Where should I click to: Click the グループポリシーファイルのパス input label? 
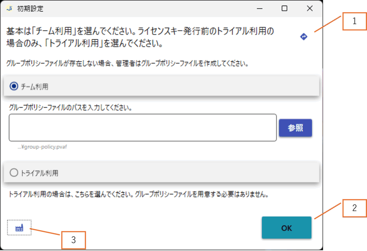[x=71, y=107]
